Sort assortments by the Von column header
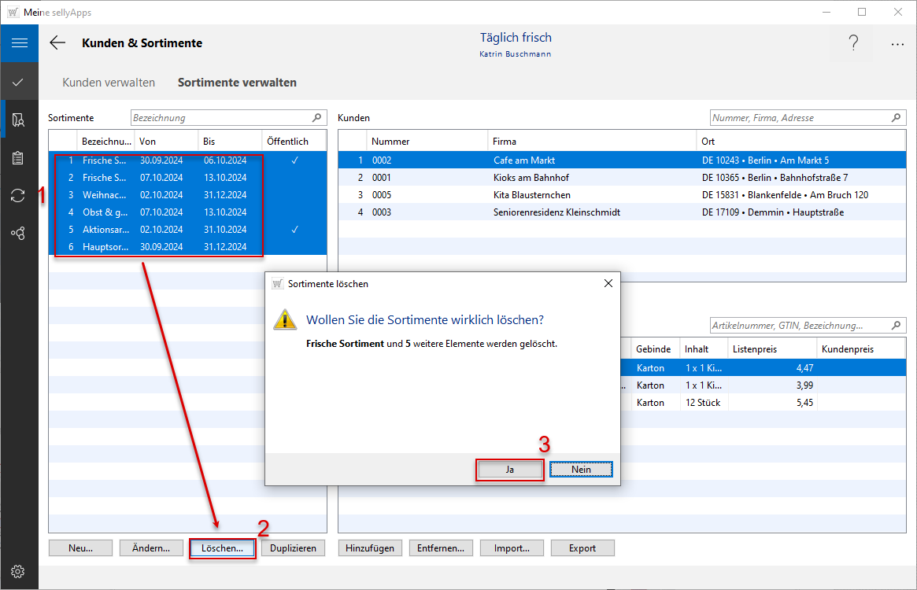The image size is (917, 590). click(166, 142)
